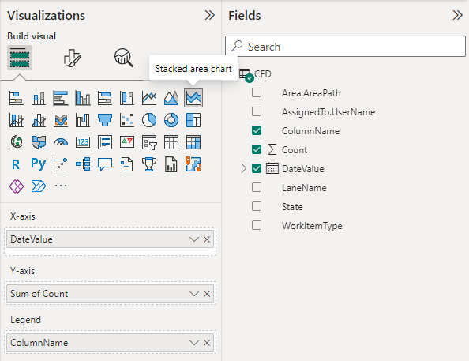Open the Build visual fields tab
469x361 pixels.
click(x=20, y=58)
